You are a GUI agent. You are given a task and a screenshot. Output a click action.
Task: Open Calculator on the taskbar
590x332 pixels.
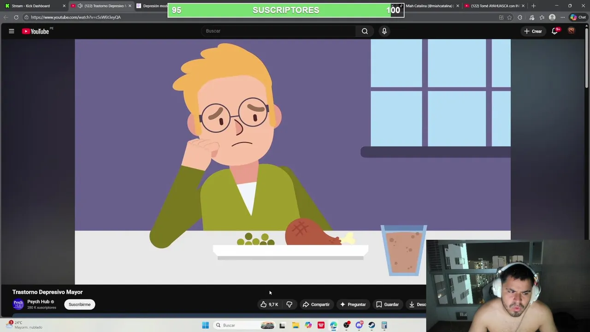coord(384,325)
